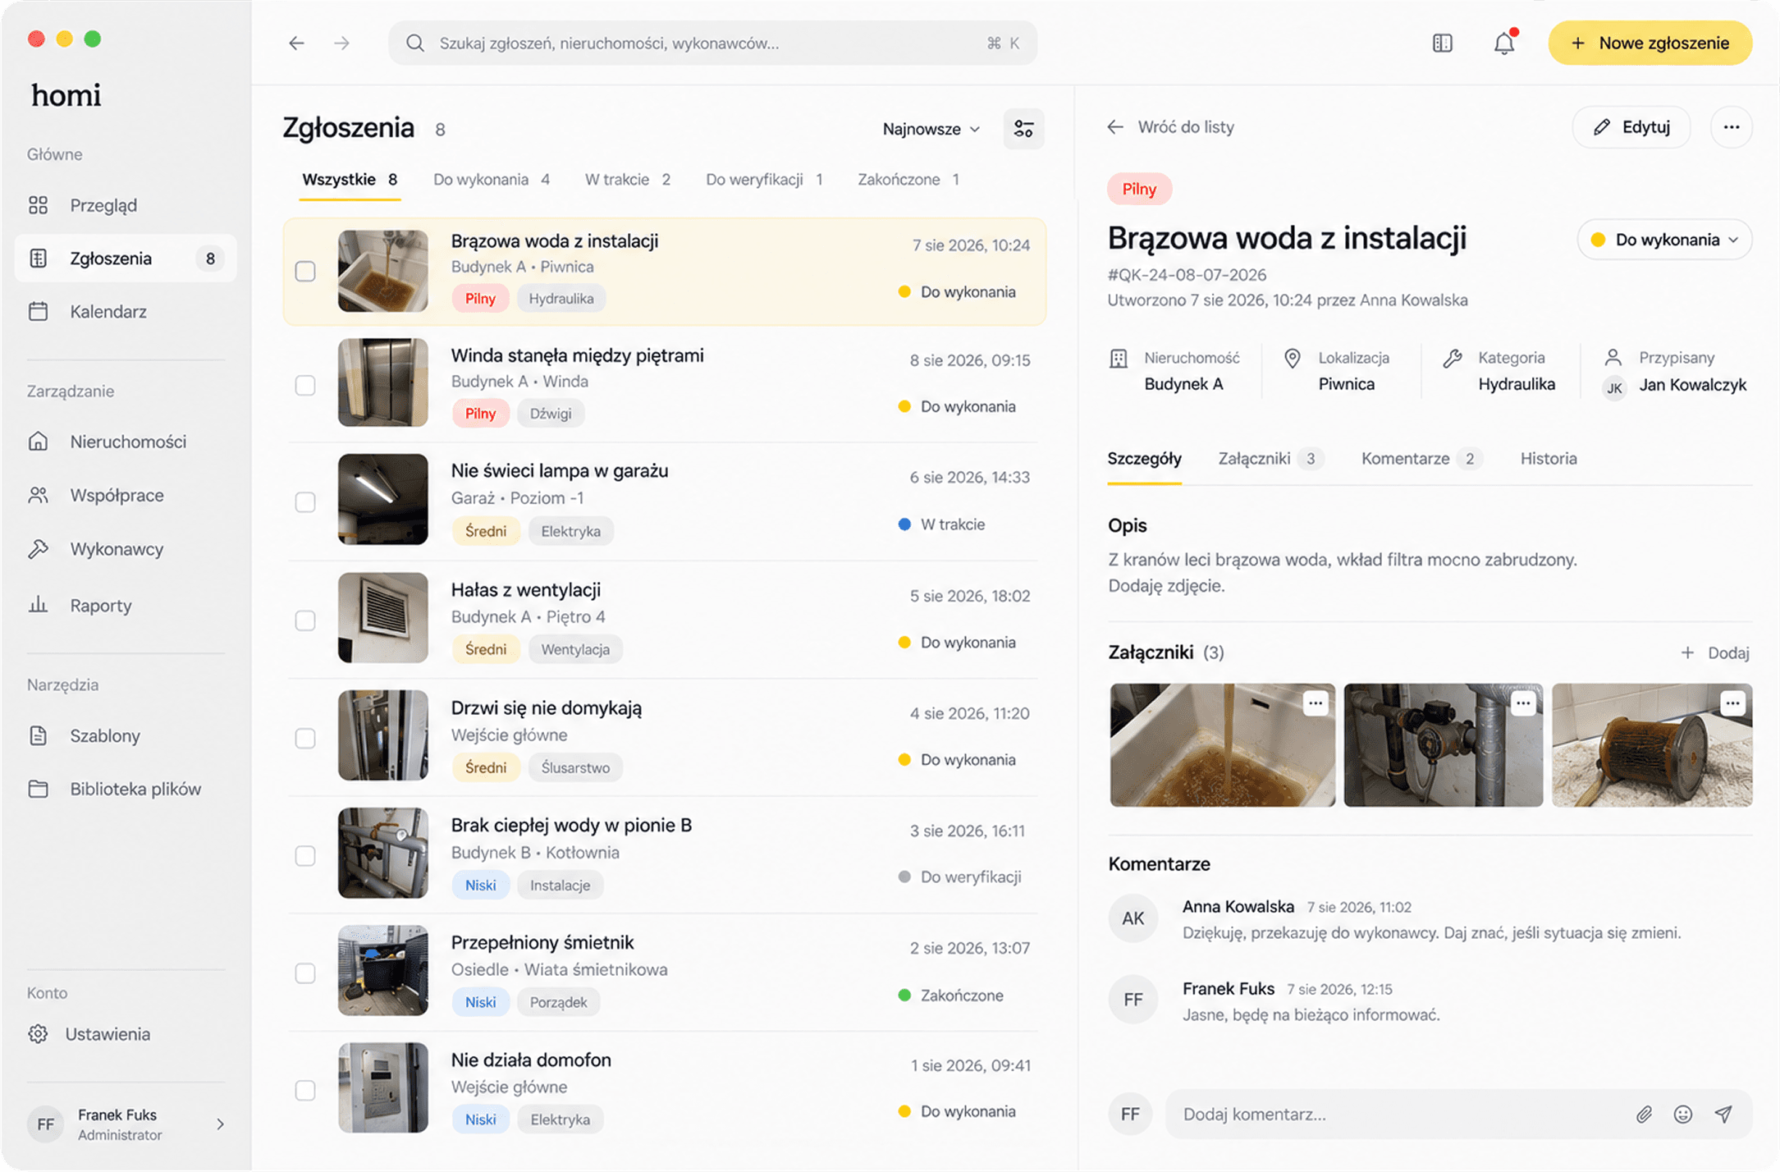Switch to the Do wykonania tab
This screenshot has width=1780, height=1172.
(492, 180)
